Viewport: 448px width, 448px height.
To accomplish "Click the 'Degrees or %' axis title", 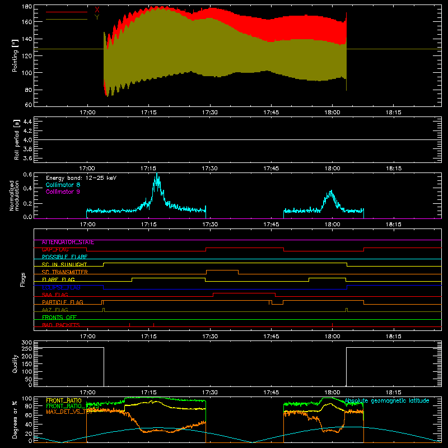I will click(x=15, y=419).
